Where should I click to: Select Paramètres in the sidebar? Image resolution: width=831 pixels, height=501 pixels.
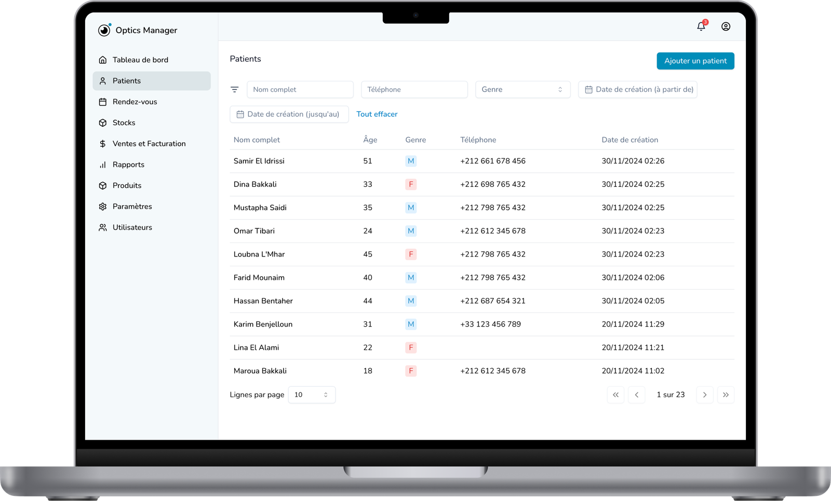(132, 207)
